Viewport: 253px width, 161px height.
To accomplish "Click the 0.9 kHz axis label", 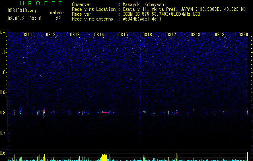I will [x=4, y=93].
